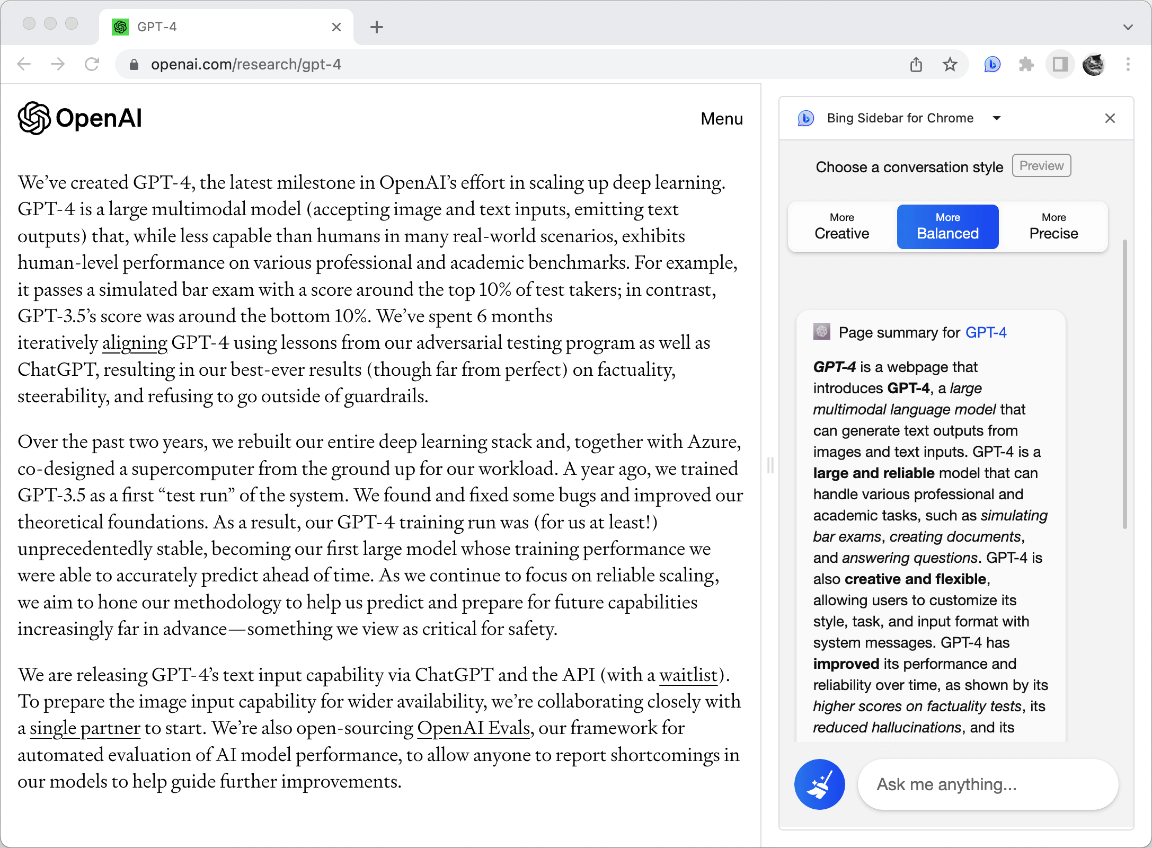Reload the page
The height and width of the screenshot is (848, 1152).
pos(92,64)
